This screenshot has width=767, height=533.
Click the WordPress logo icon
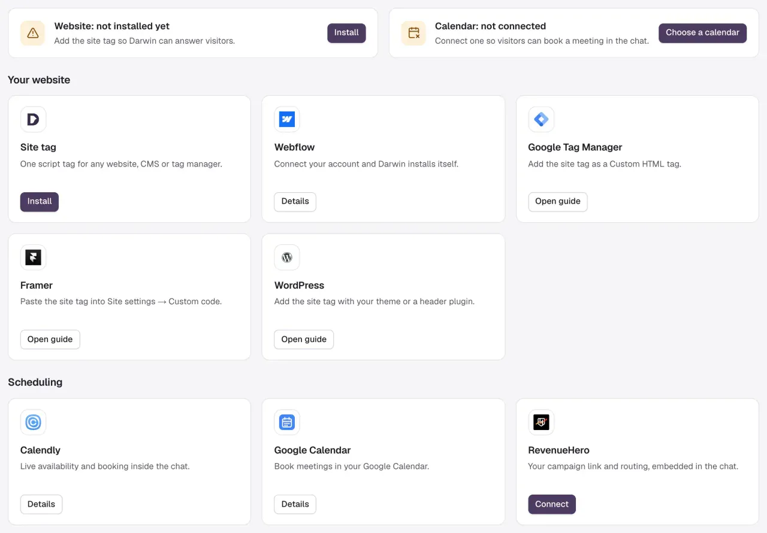pos(287,258)
